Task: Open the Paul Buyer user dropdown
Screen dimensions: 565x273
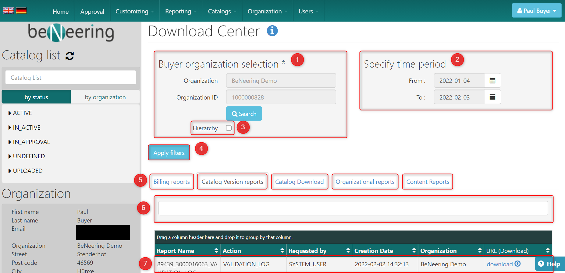Action: (x=537, y=11)
